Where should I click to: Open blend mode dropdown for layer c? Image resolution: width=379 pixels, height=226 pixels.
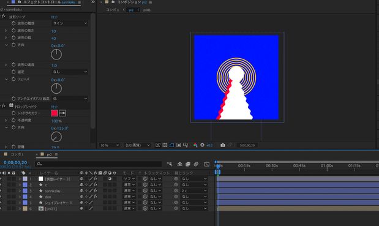(x=129, y=185)
